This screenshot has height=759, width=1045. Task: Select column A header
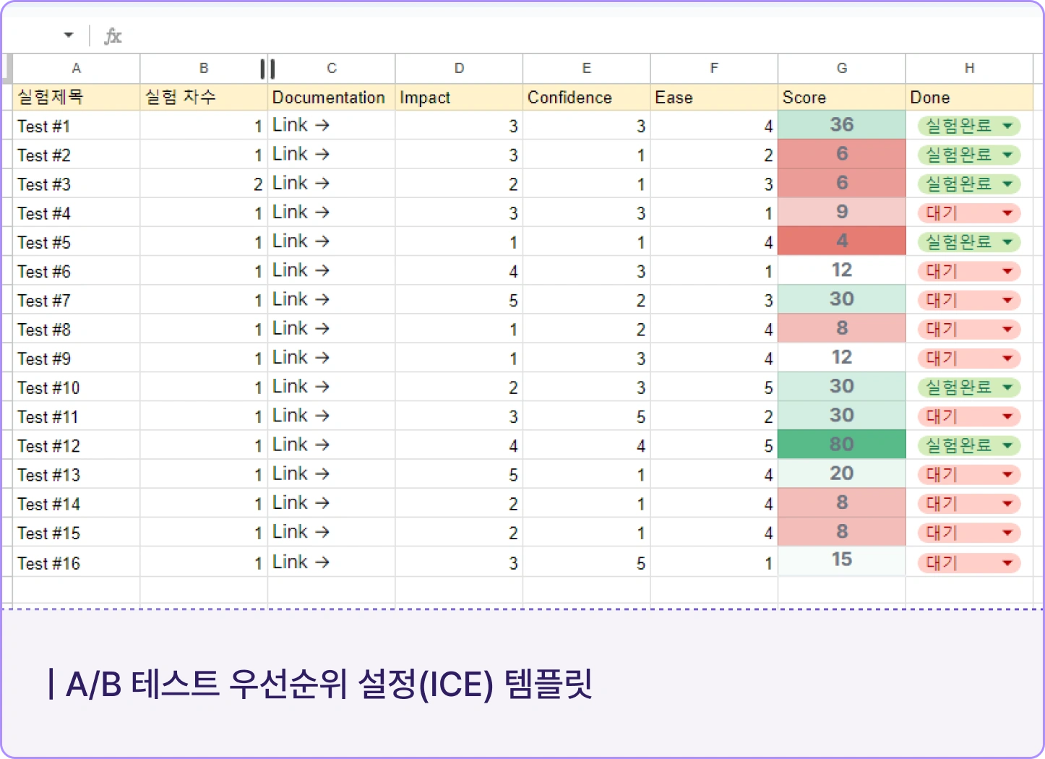pyautogui.click(x=77, y=69)
